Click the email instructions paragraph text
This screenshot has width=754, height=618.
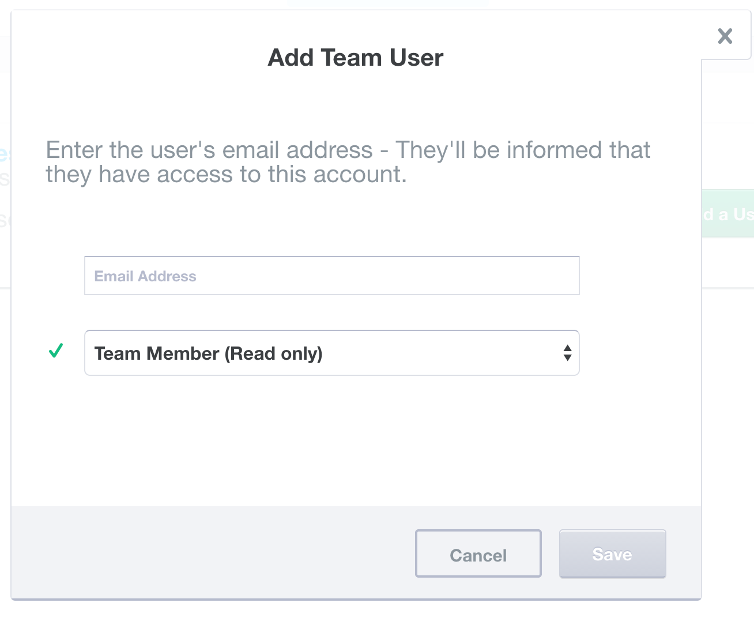coord(348,162)
